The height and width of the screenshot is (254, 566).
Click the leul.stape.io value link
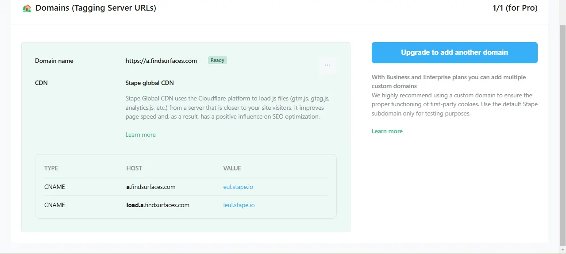pos(239,205)
